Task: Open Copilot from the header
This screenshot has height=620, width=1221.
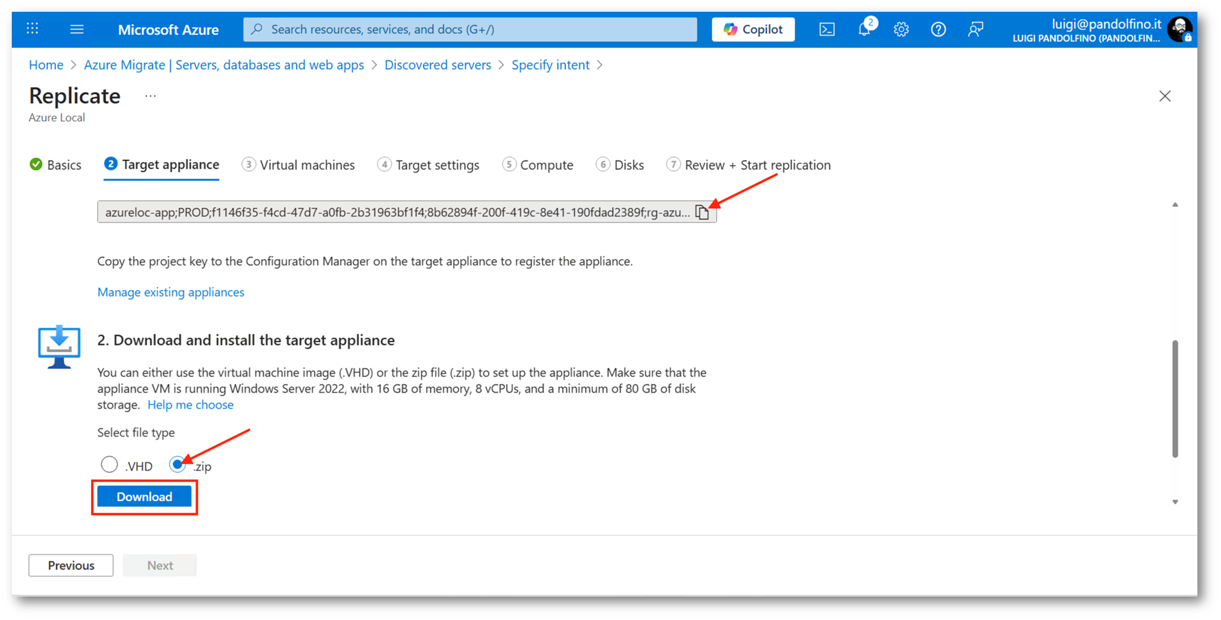Action: pos(753,29)
